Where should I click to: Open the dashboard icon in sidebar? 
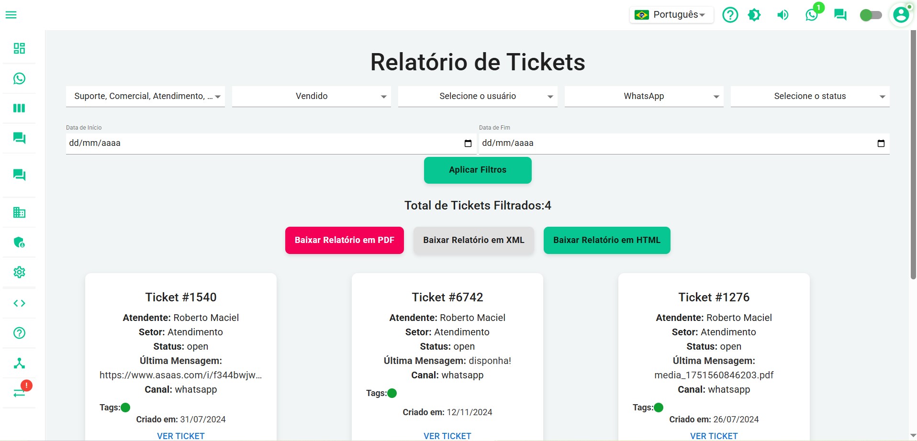(x=19, y=48)
